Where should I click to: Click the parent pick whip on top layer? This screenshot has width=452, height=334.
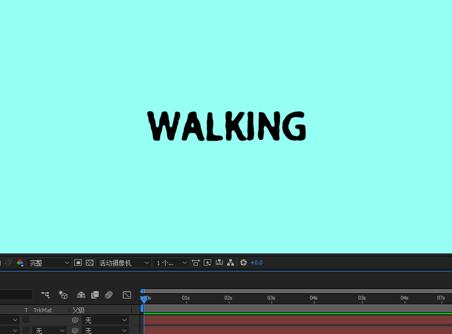point(75,320)
